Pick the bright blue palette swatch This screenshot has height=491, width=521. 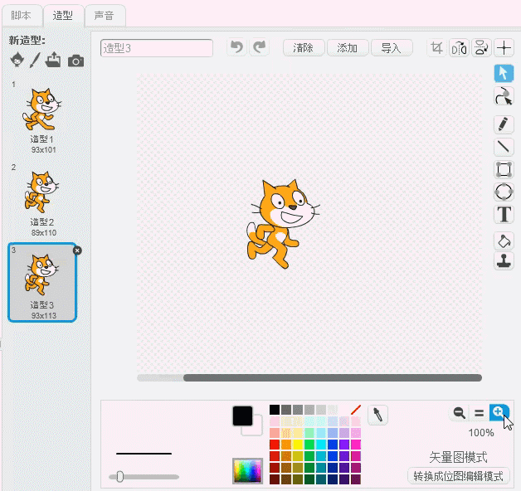point(333,445)
